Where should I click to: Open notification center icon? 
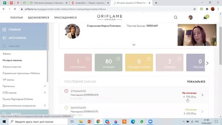tap(216, 122)
